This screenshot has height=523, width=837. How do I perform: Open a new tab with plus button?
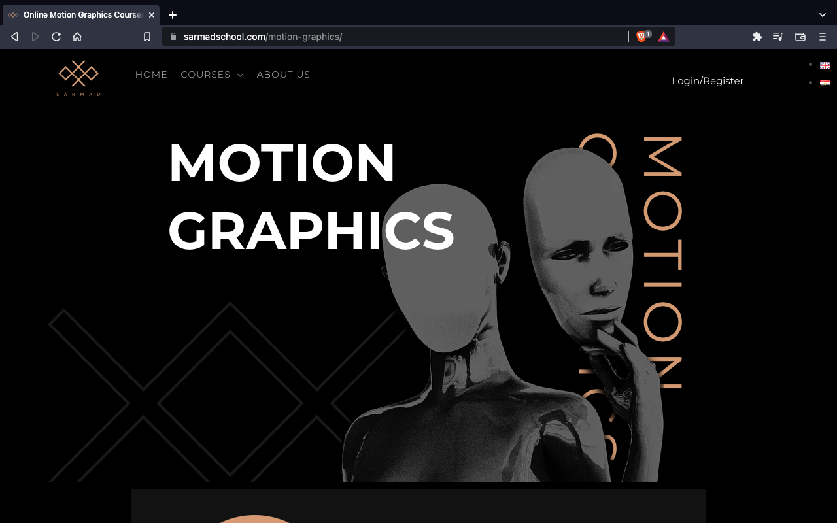[173, 14]
